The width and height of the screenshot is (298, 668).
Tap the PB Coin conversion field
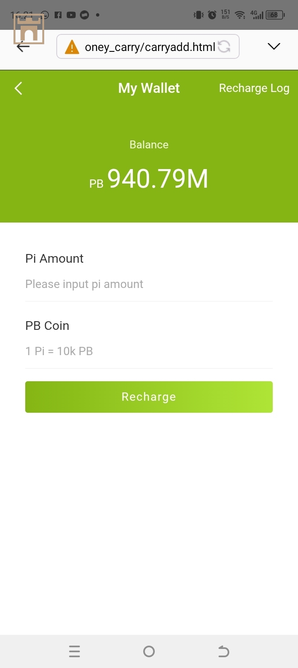coord(149,351)
